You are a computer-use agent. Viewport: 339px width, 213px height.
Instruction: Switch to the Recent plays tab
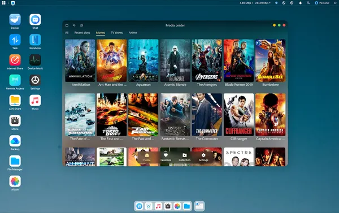82,33
